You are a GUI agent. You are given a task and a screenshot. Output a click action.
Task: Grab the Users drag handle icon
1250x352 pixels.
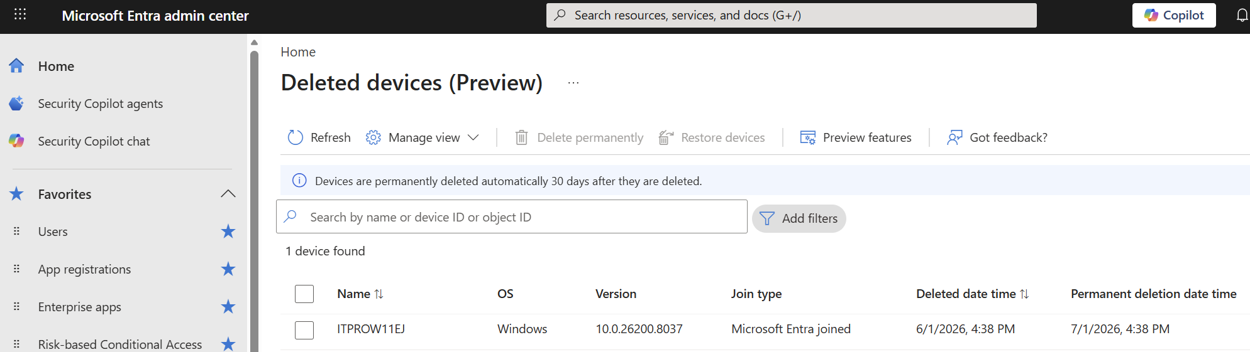point(17,232)
